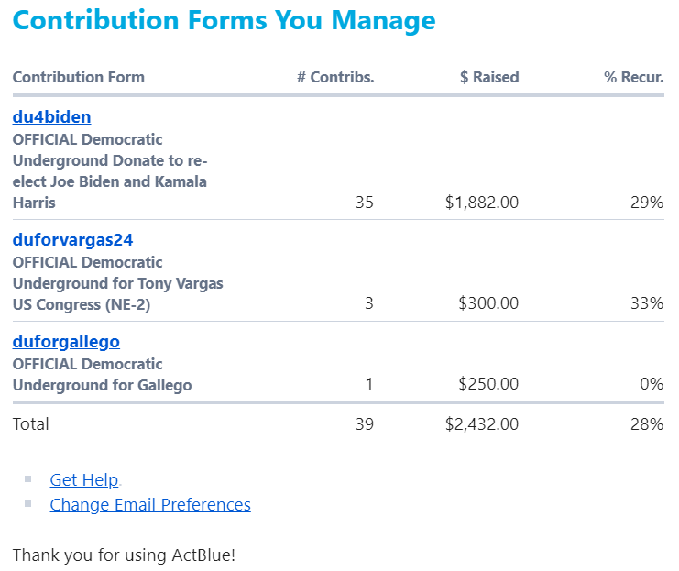This screenshot has height=571, width=679.
Task: Select the $1,882.00 raised amount
Action: click(x=482, y=203)
